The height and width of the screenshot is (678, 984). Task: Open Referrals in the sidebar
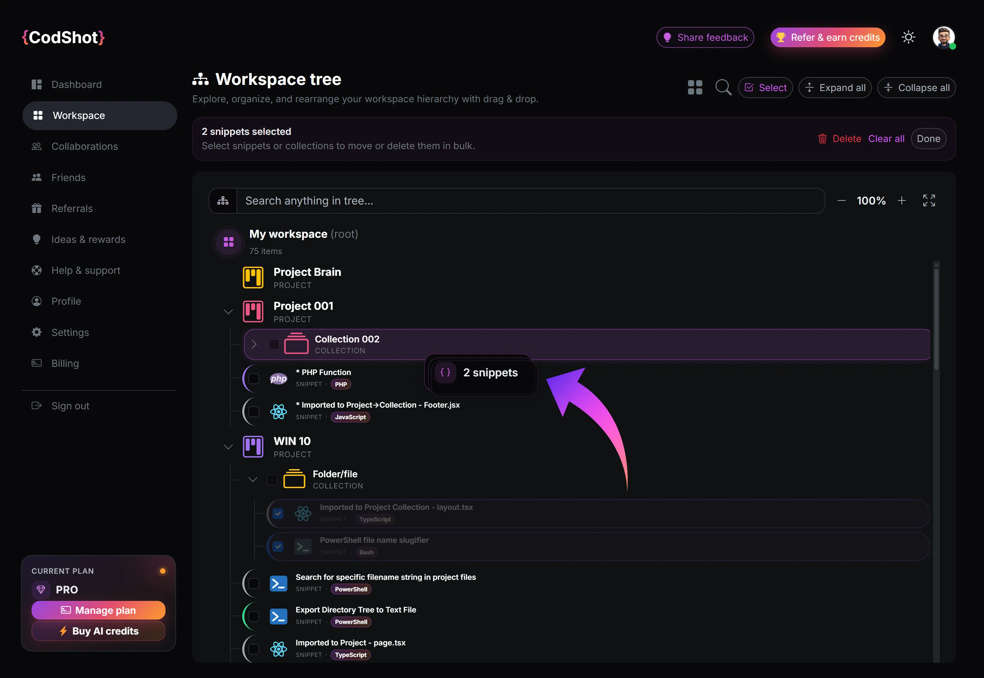[100, 208]
